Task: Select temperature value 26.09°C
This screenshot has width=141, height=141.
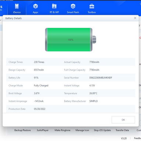Action: tap(93, 93)
